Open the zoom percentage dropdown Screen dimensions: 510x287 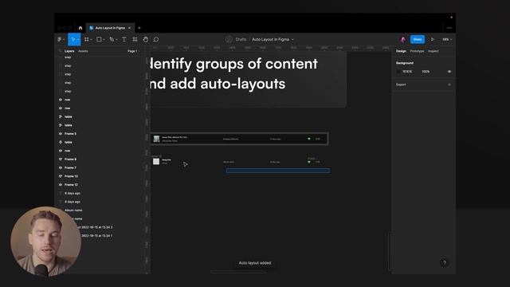[x=447, y=39]
